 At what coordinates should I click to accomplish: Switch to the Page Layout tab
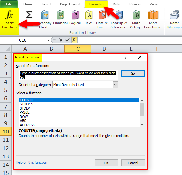(70, 4)
